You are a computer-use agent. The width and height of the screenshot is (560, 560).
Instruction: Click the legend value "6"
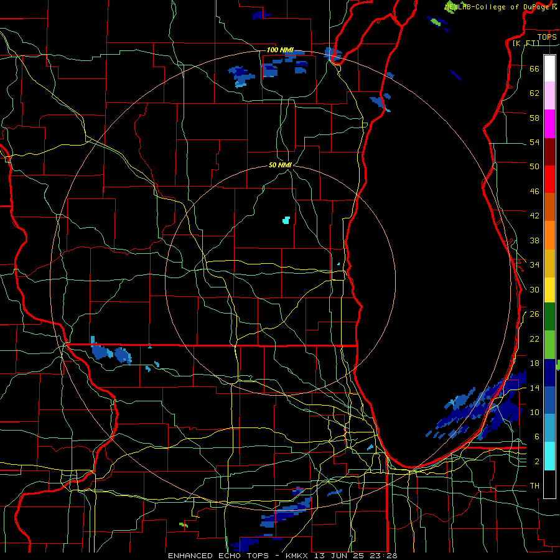537,437
